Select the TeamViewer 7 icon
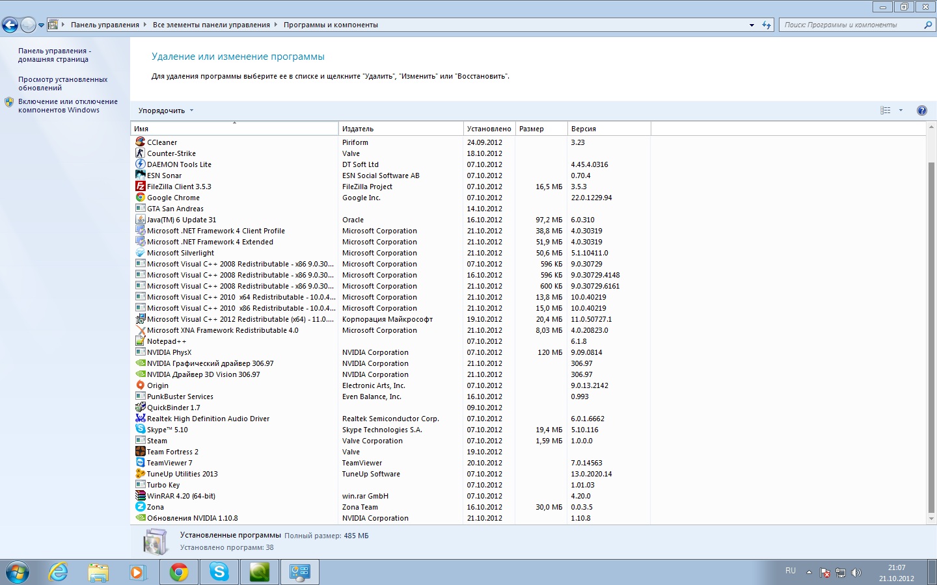 click(140, 462)
